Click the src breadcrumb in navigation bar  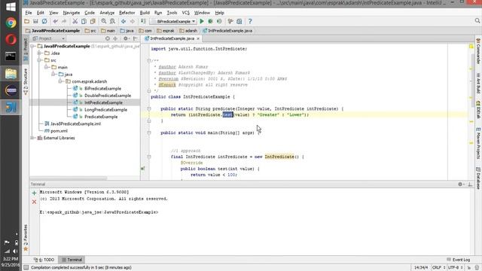tap(90, 31)
